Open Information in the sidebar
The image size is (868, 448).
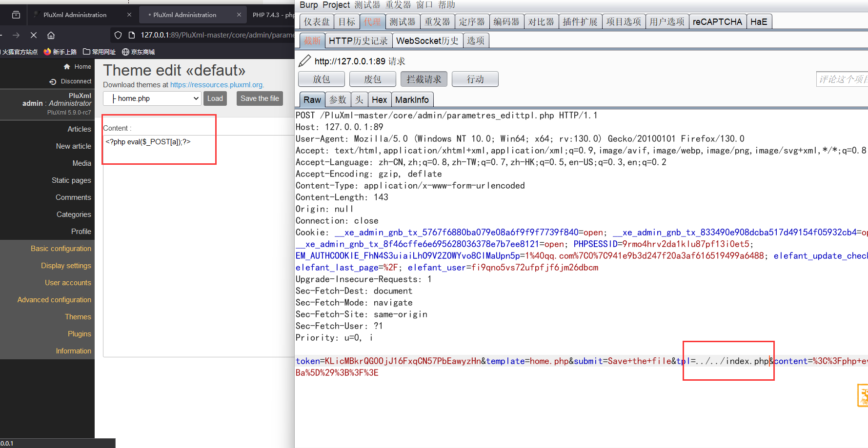(73, 351)
